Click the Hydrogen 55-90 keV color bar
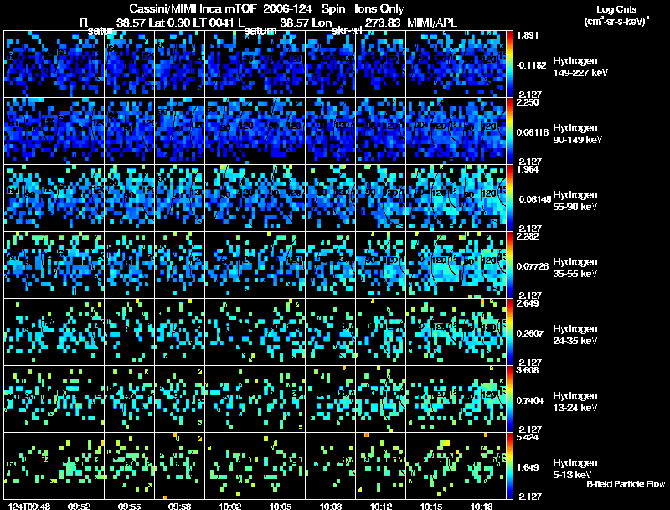 [x=509, y=198]
